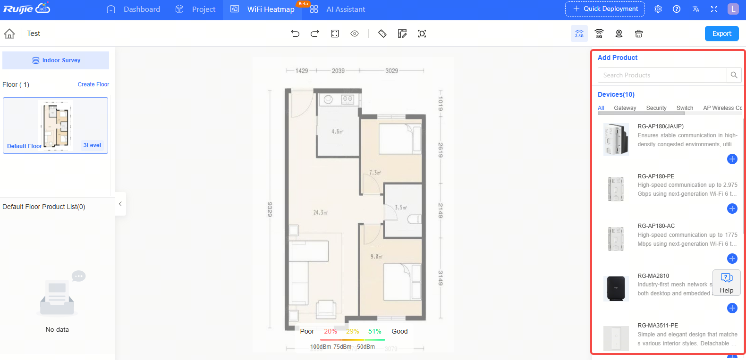
Task: Click the Test project name
Action: (34, 33)
